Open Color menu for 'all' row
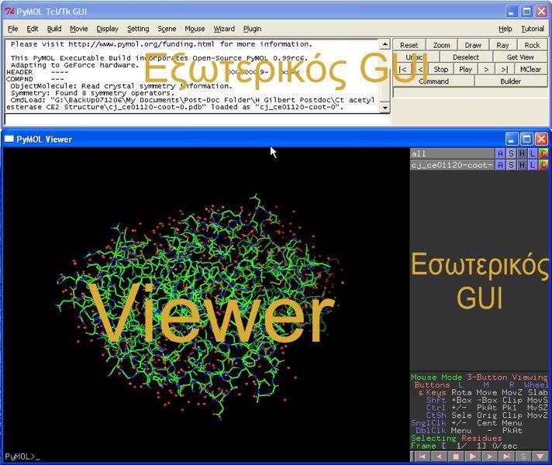 point(543,153)
